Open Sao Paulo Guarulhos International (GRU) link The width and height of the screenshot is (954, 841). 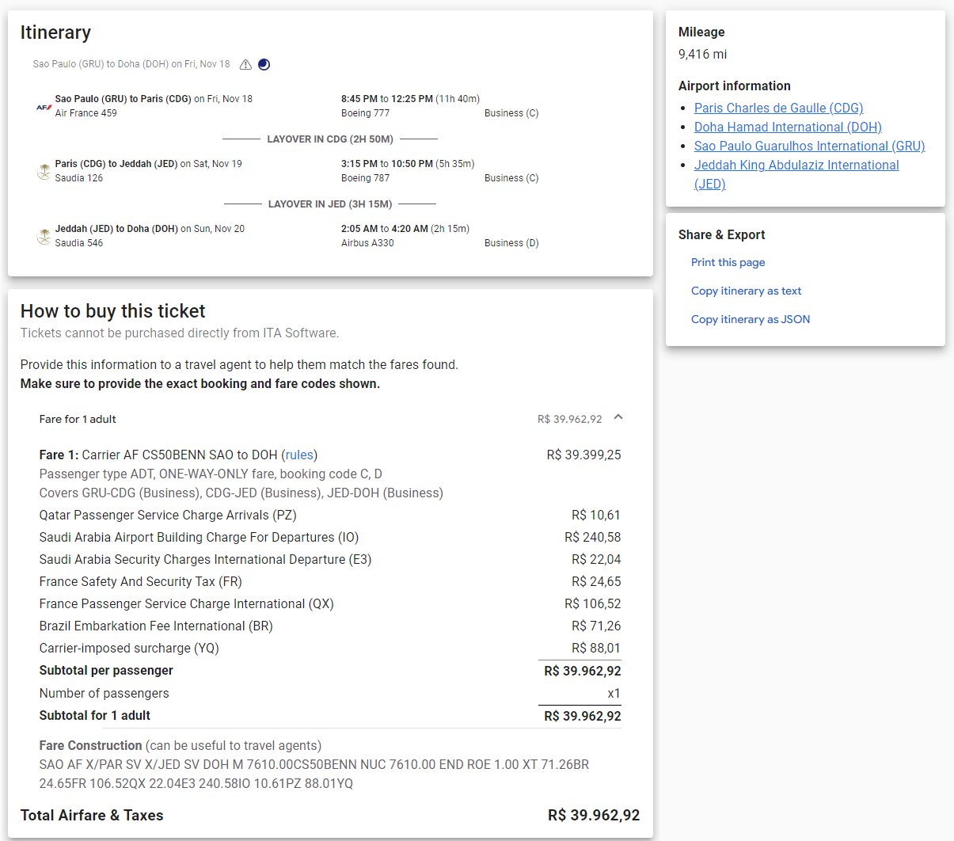click(x=809, y=146)
